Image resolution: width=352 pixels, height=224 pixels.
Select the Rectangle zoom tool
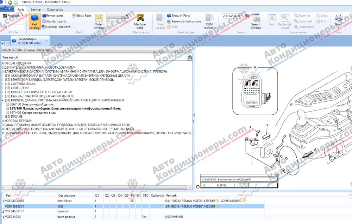click(x=285, y=21)
